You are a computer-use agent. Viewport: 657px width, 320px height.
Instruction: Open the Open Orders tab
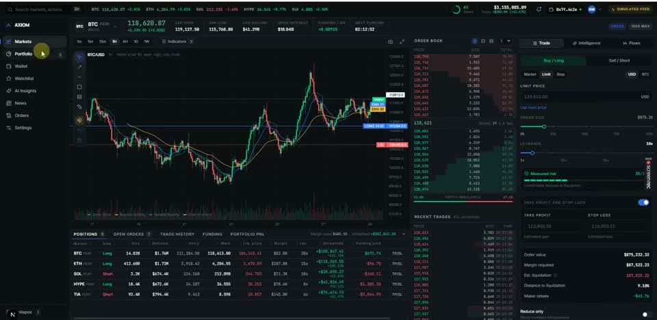tap(132, 234)
